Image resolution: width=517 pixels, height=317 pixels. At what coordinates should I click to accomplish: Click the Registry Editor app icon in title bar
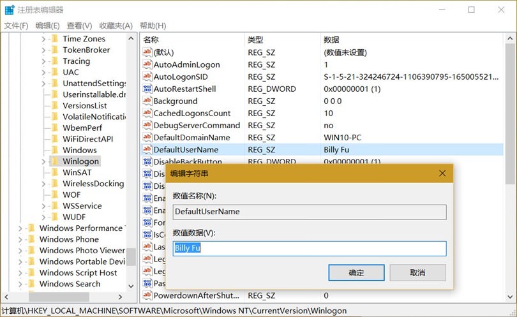(10, 10)
